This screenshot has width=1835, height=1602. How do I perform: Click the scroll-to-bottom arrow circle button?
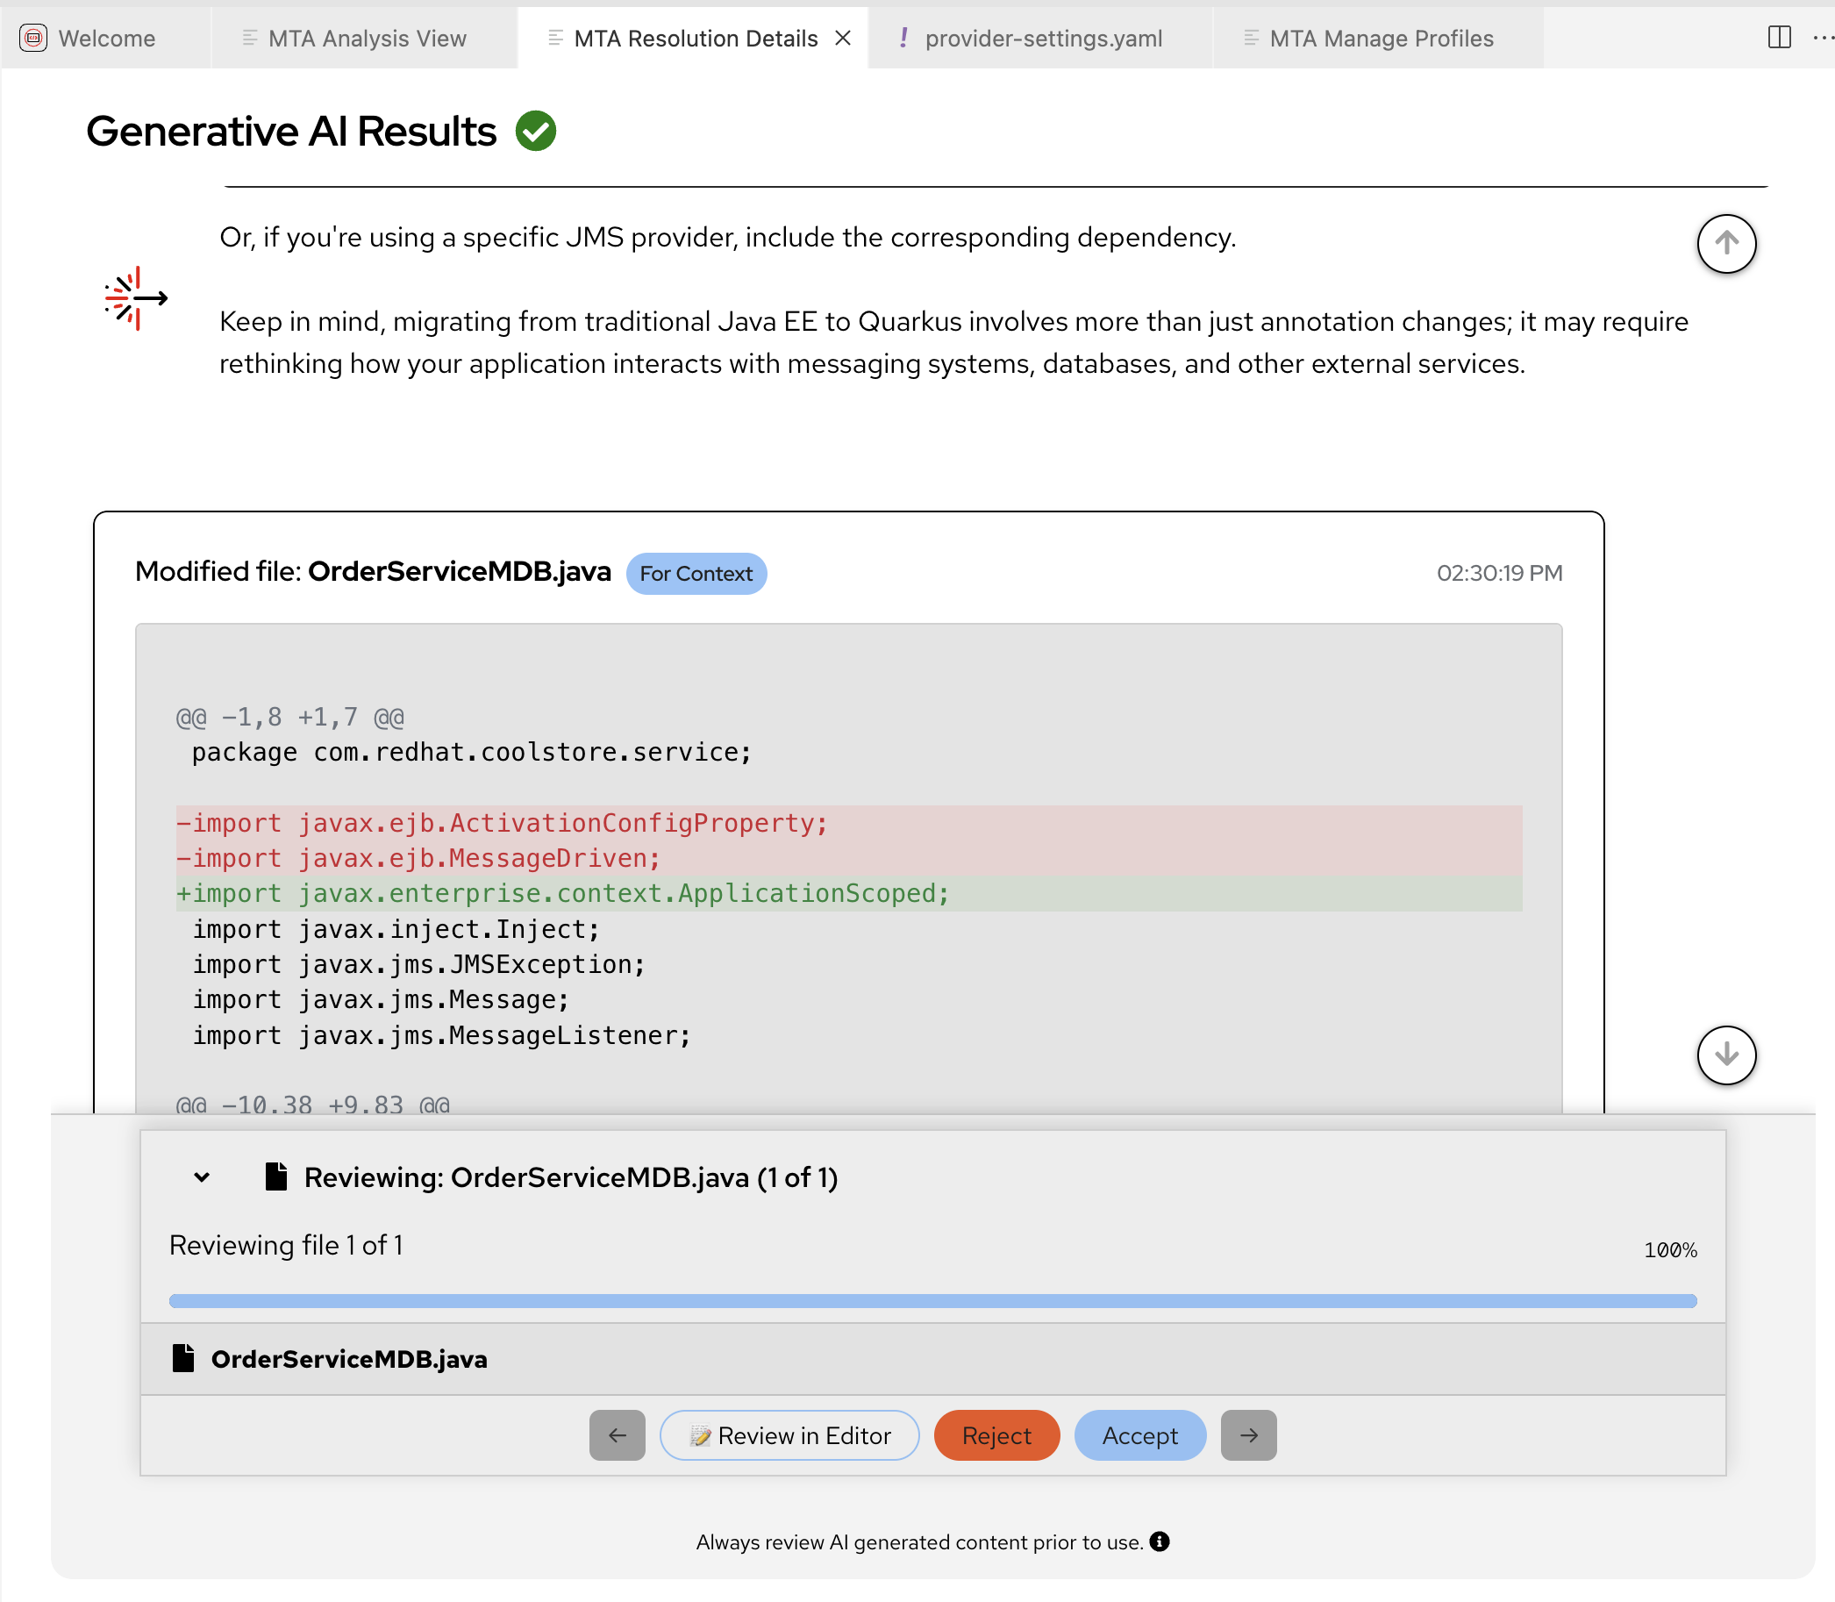point(1726,1055)
